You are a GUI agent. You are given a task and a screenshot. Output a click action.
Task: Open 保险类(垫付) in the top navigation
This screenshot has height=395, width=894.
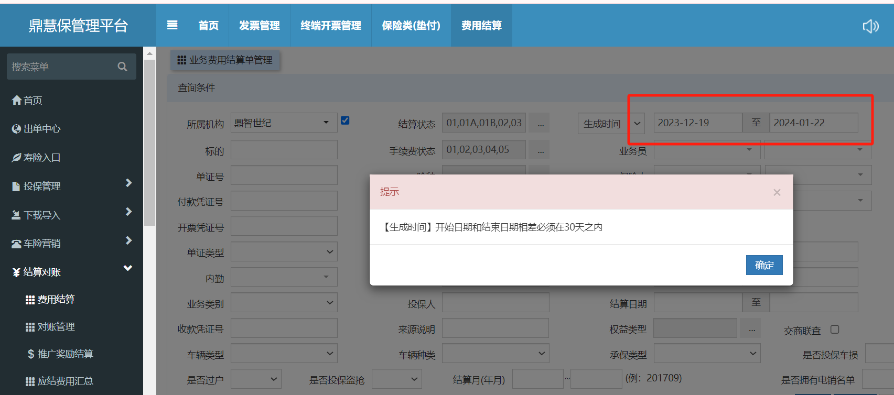pyautogui.click(x=411, y=26)
